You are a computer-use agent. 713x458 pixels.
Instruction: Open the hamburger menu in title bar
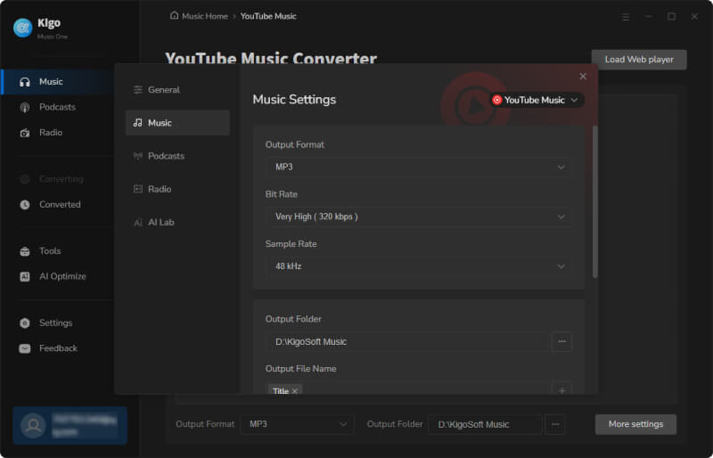coord(626,17)
